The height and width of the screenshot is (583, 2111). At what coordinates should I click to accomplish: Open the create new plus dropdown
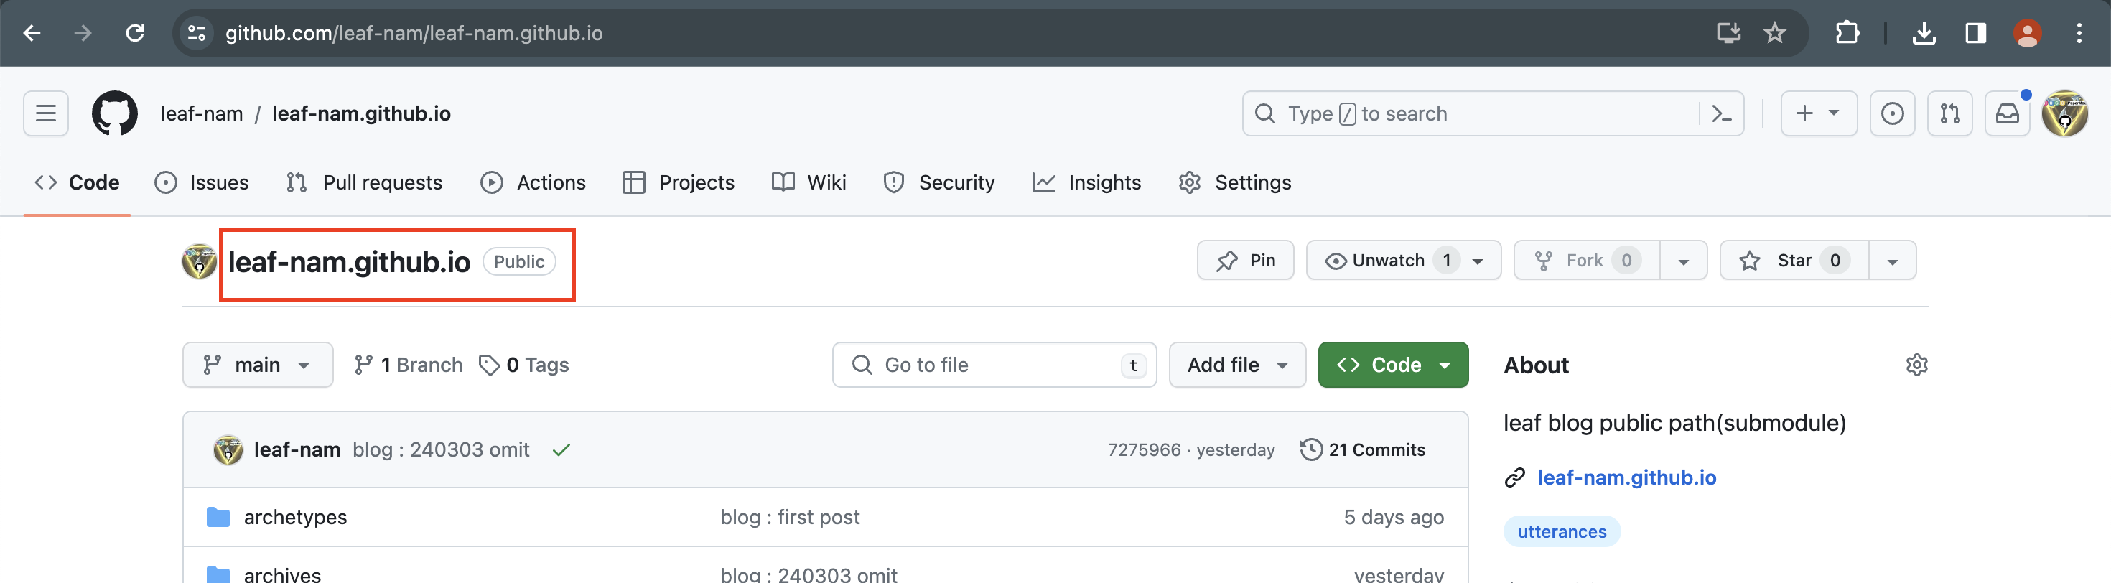(1819, 113)
